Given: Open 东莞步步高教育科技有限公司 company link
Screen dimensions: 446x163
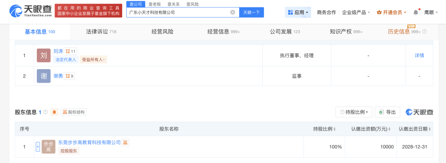Looking at the screenshot, I should (x=89, y=142).
